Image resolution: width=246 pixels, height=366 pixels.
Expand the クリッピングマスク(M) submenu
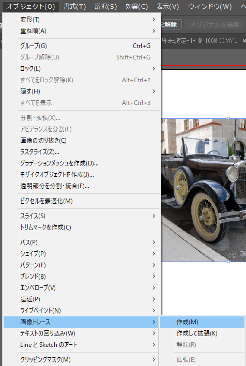pyautogui.click(x=82, y=360)
